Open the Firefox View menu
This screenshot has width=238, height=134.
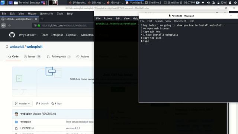(x=21, y=13)
